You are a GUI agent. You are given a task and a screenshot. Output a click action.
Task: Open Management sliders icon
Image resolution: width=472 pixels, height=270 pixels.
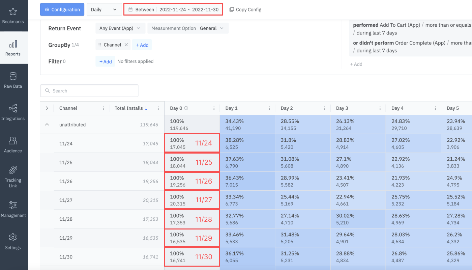[x=13, y=205]
